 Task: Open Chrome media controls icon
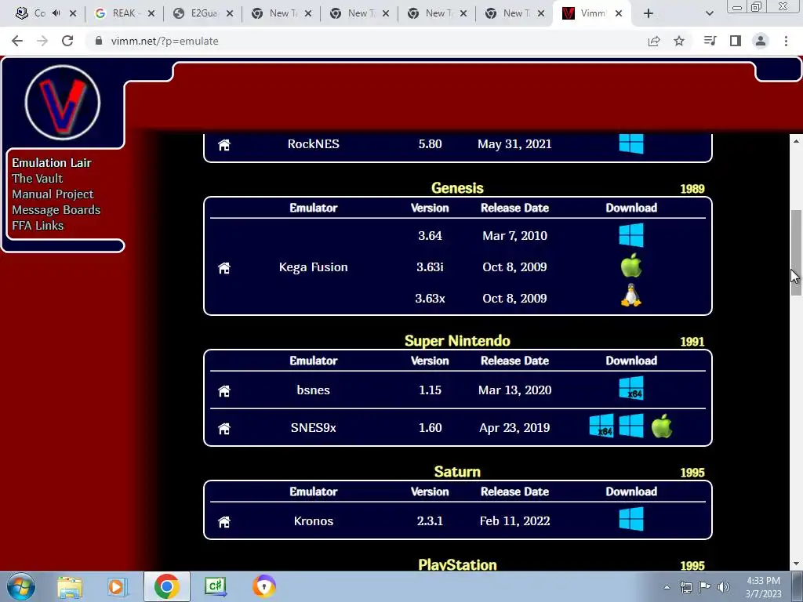coord(710,41)
